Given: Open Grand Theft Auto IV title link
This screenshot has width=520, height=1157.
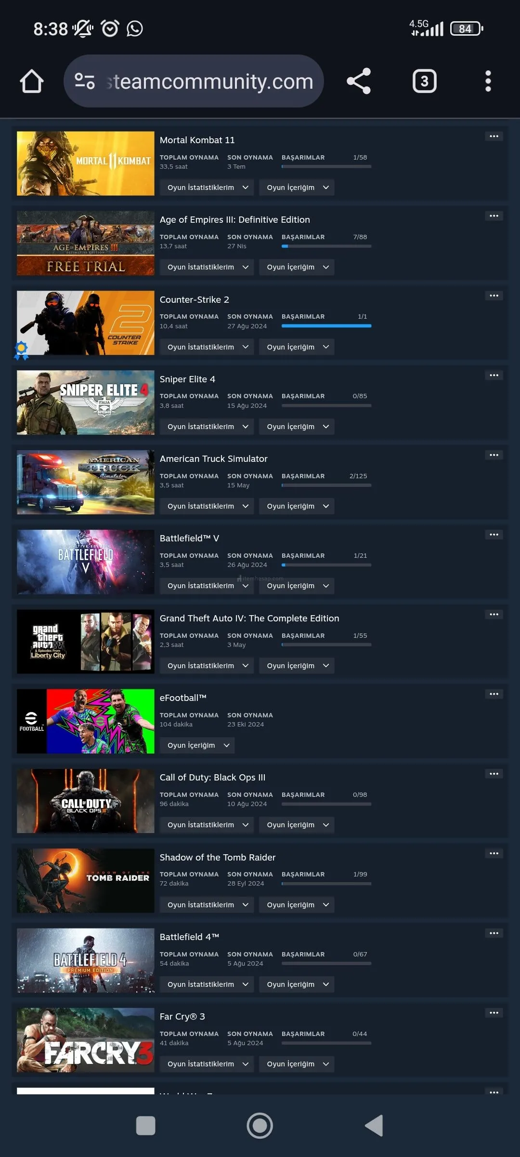Looking at the screenshot, I should pos(249,619).
